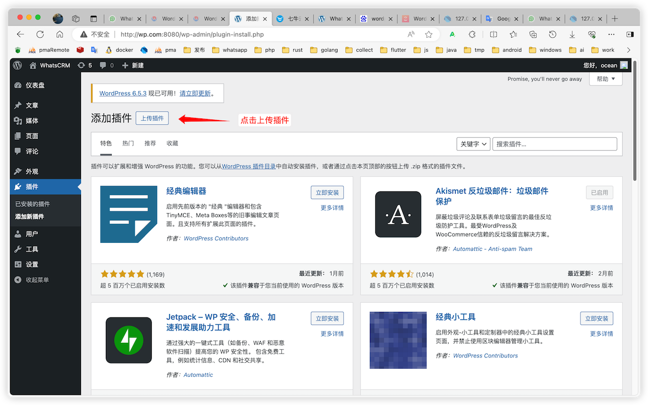Switch to the 推荐 plugins tab
This screenshot has width=648, height=405.
pyautogui.click(x=150, y=143)
